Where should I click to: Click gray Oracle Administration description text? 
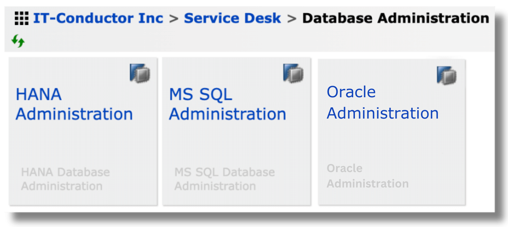click(368, 176)
